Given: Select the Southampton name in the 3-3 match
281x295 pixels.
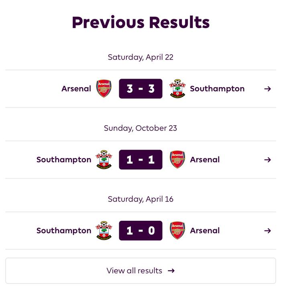Looking at the screenshot, I should [x=217, y=89].
